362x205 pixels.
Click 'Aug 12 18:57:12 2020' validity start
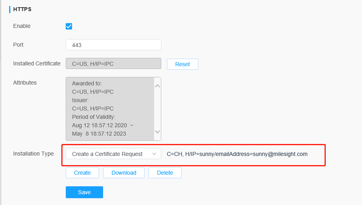(x=100, y=125)
